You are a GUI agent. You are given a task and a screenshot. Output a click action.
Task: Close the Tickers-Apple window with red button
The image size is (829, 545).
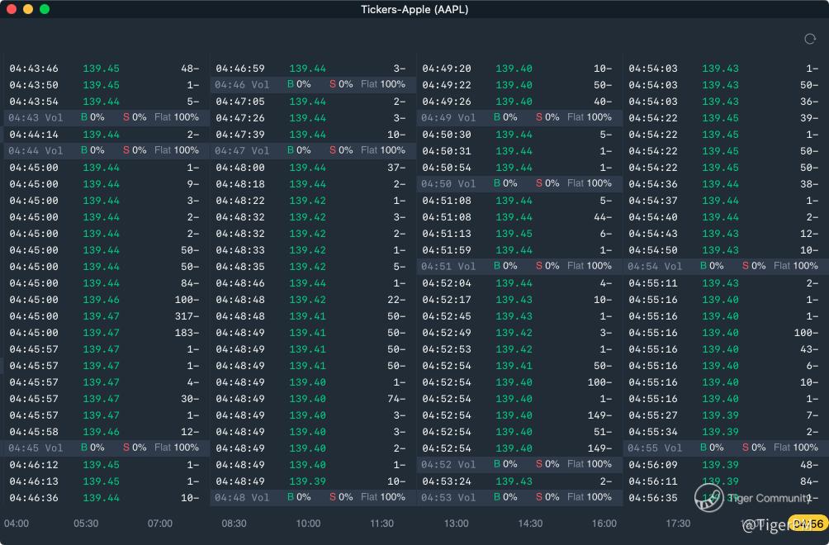tap(11, 9)
